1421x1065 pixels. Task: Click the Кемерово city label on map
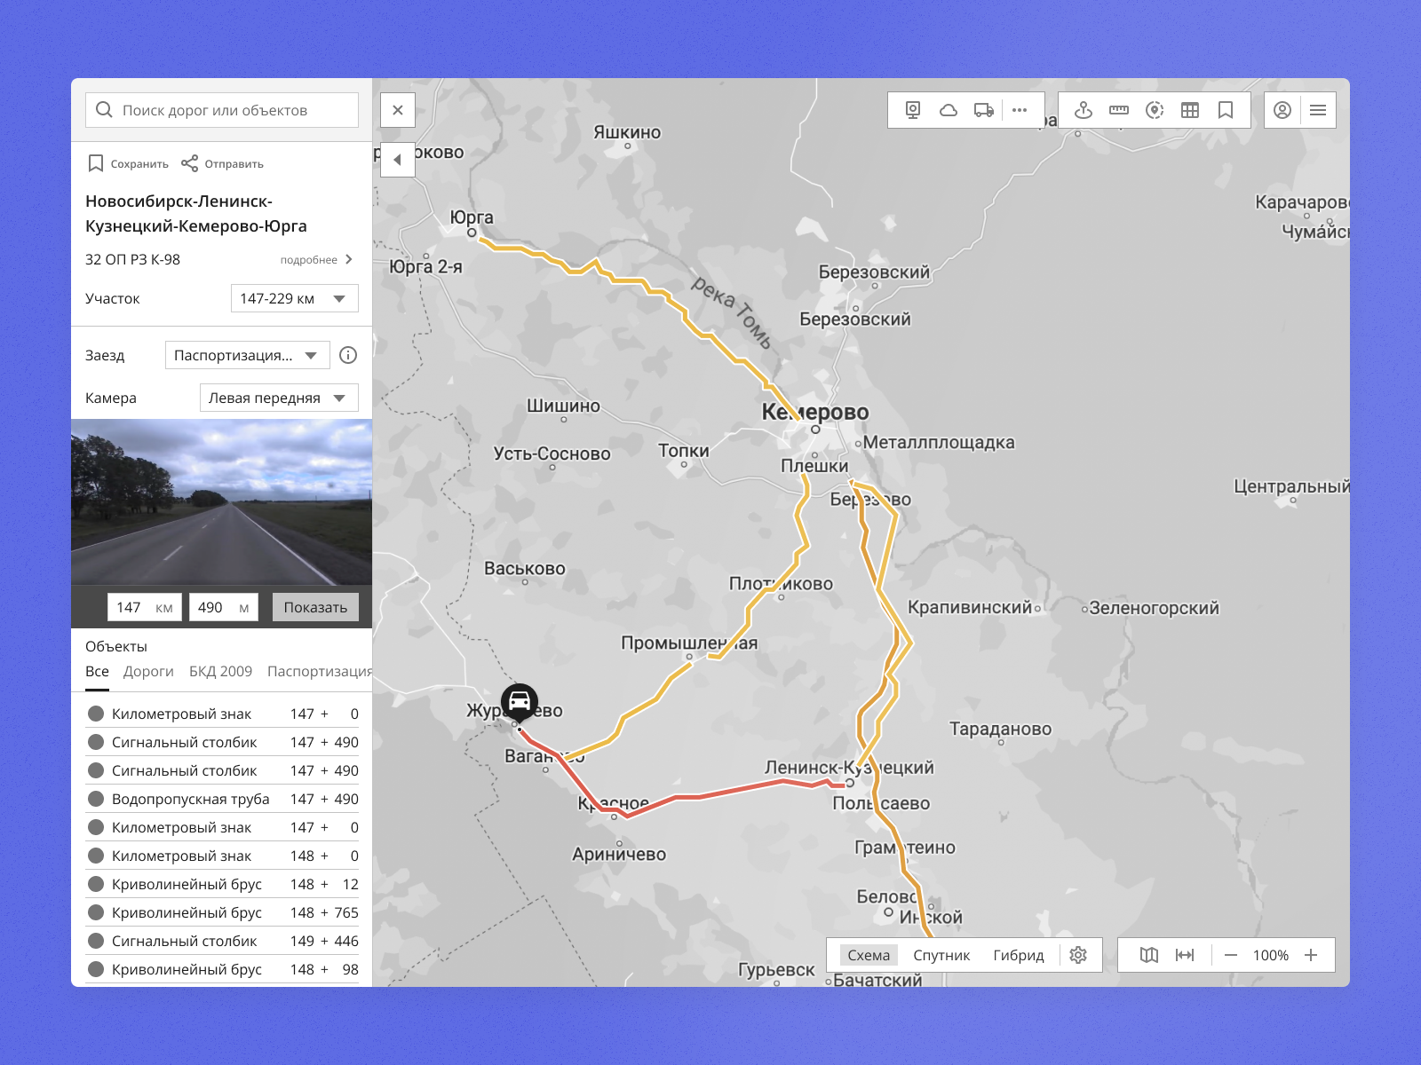pos(815,412)
